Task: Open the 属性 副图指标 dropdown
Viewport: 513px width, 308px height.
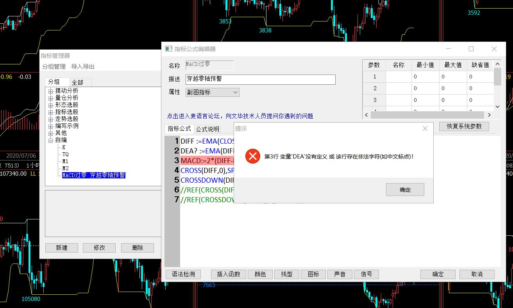Action: coord(213,92)
